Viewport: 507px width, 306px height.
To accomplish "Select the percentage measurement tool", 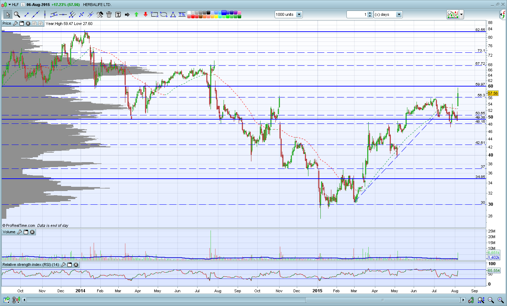I will pyautogui.click(x=182, y=14).
